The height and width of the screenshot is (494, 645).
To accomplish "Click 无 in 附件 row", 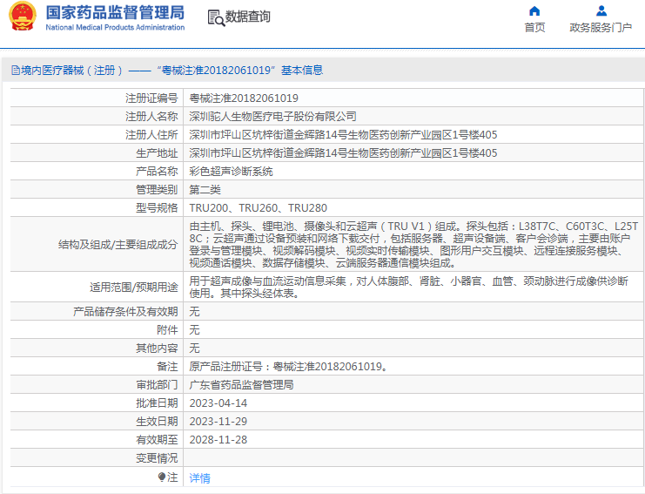I will click(x=194, y=330).
